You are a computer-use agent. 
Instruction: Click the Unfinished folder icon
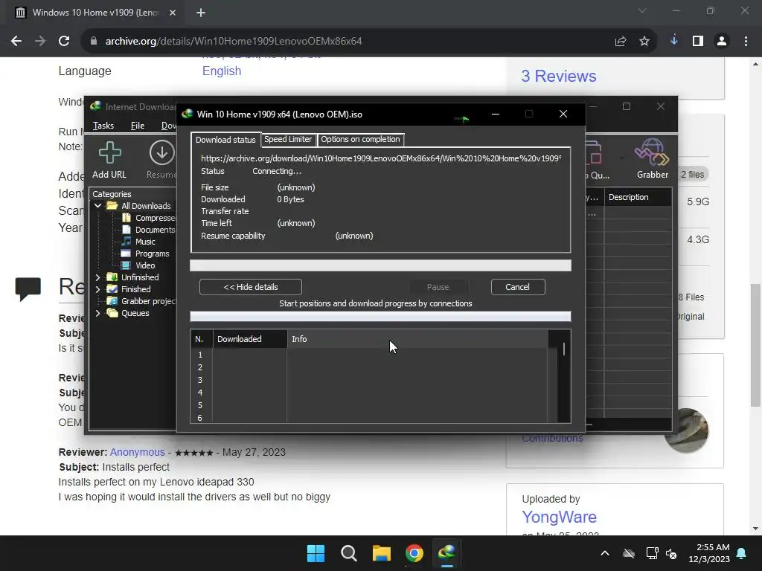click(x=112, y=277)
